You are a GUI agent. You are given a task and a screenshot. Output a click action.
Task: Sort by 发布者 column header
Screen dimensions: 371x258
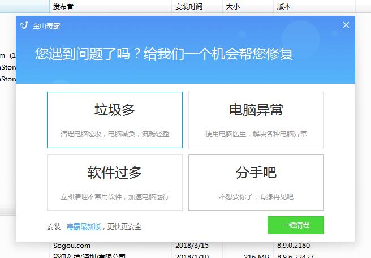110,7
